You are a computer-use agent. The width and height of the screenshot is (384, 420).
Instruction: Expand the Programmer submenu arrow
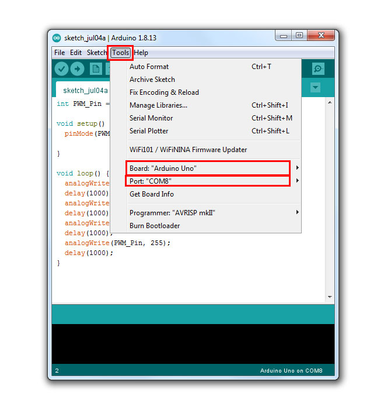coord(297,212)
